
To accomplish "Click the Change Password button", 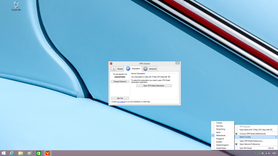I will (x=120, y=81).
